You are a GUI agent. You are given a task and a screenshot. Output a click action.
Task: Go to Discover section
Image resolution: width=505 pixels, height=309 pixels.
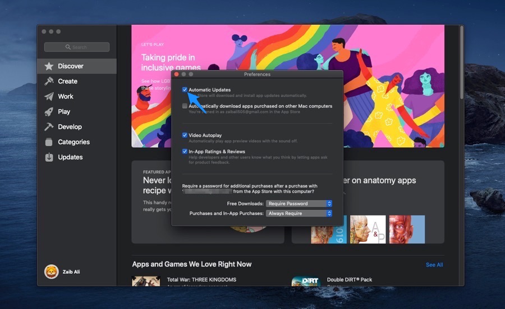click(77, 66)
